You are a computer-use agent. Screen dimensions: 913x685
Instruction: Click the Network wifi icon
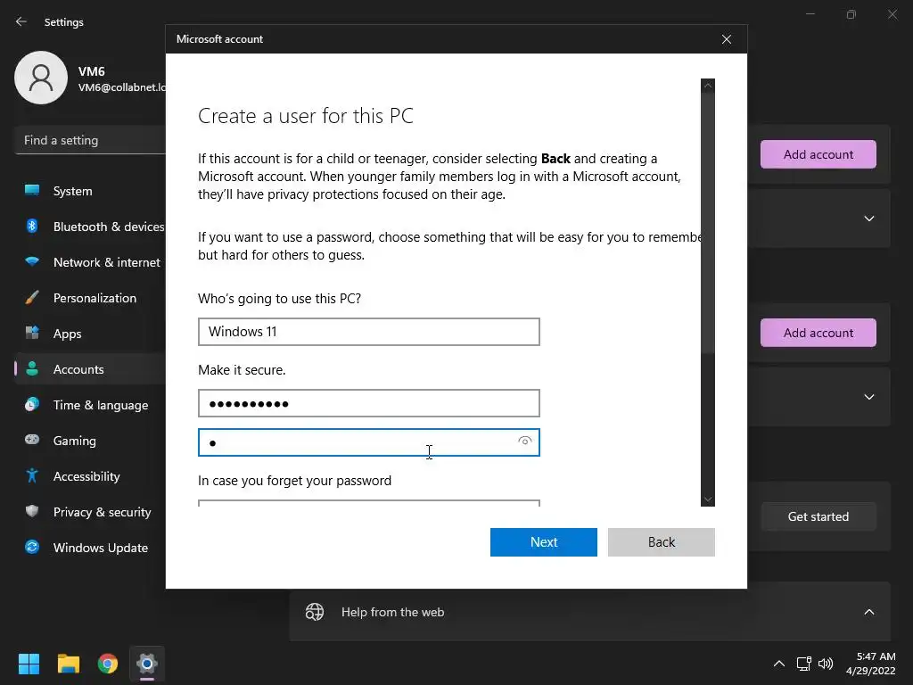32,261
